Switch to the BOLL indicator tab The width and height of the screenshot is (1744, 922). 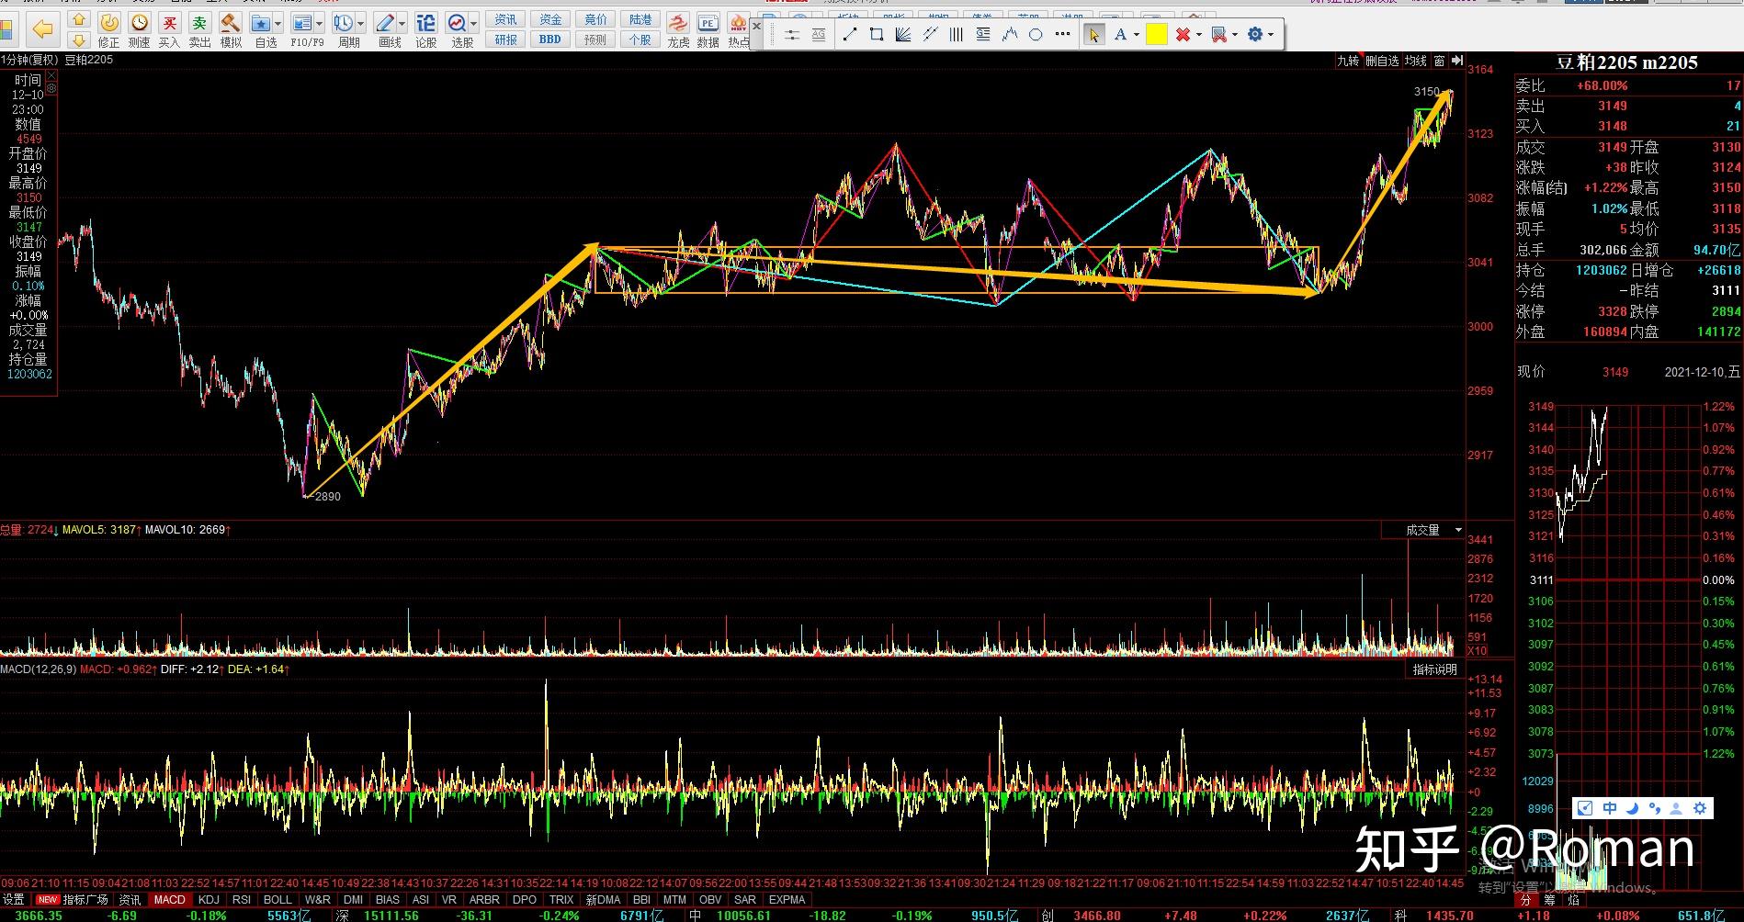pyautogui.click(x=277, y=900)
